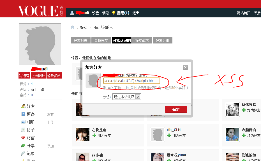Click the 相册 album icon in sidebar
The height and width of the screenshot is (161, 261).
point(23,122)
